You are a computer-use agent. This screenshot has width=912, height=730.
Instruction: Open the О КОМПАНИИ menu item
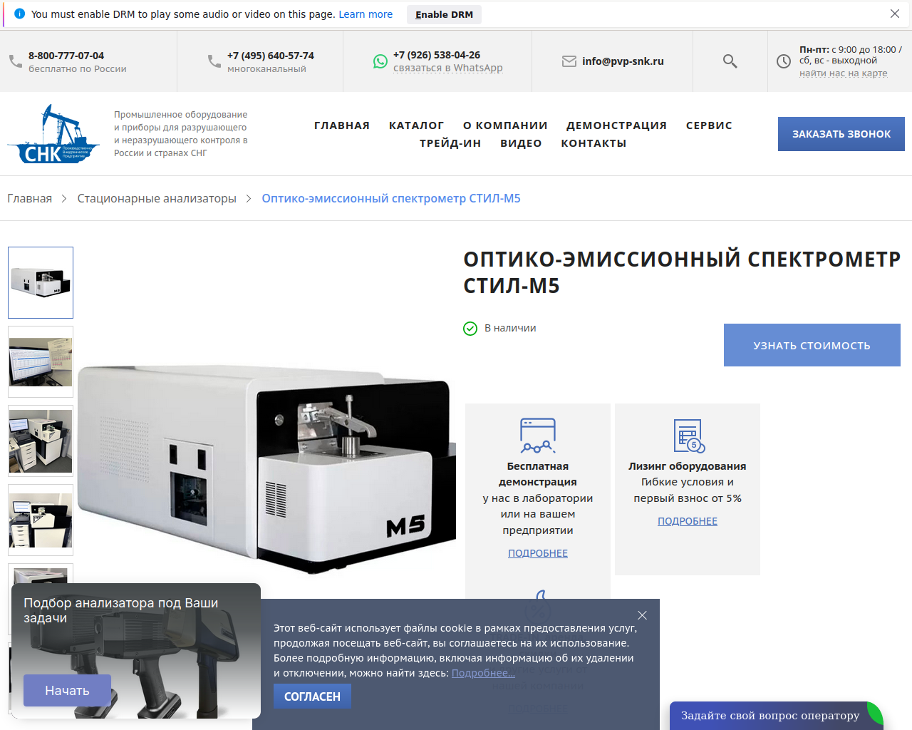[x=505, y=125]
